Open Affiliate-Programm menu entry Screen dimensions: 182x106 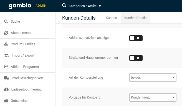pyautogui.click(x=28, y=67)
